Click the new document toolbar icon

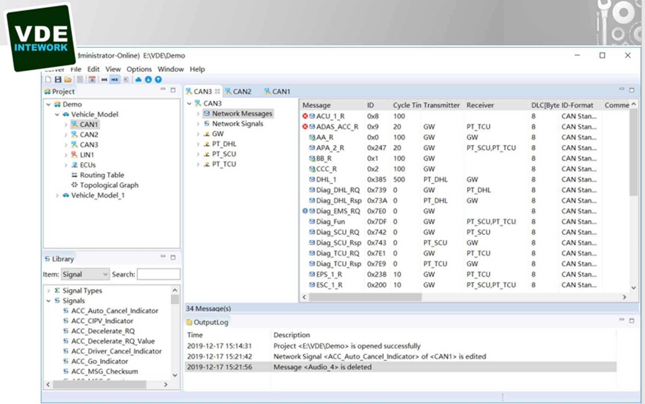point(48,79)
